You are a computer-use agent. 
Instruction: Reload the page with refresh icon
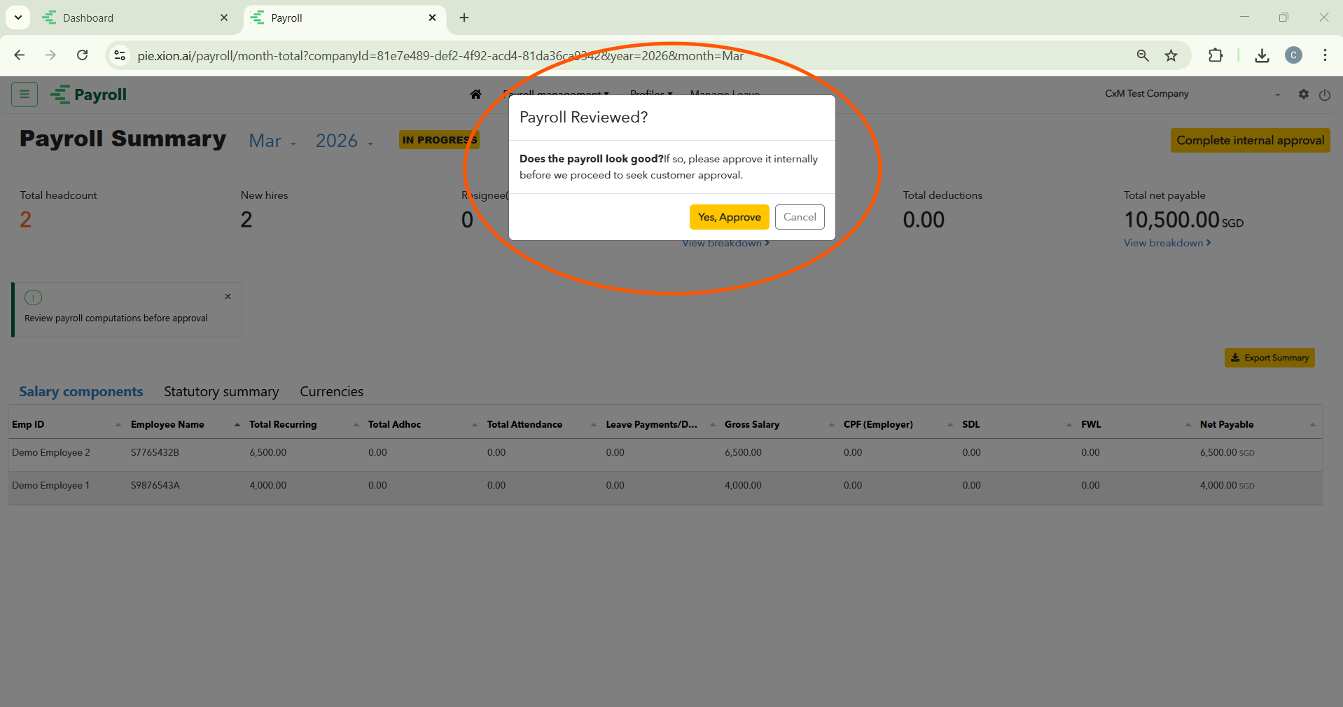point(83,55)
